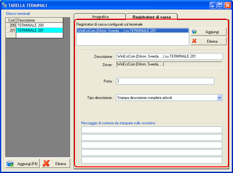Click red X icon on terminal list Elimina button

coord(46,164)
